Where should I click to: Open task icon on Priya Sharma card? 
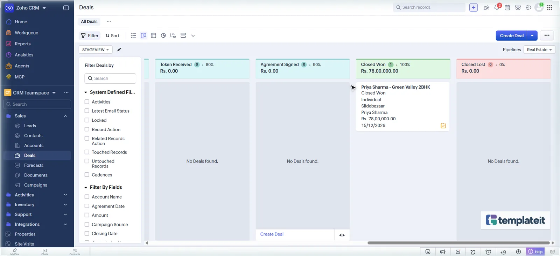pyautogui.click(x=443, y=126)
